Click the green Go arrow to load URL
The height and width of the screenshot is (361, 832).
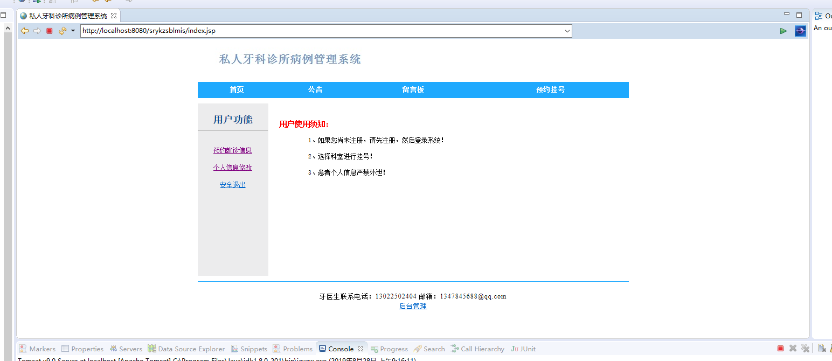pos(784,31)
